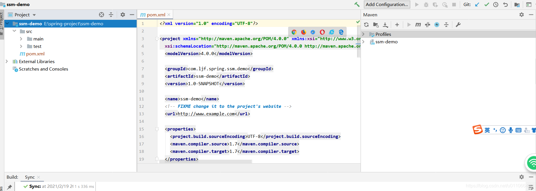Open the Add Configuration dialog
Screen dimensions: 536x191
[387, 4]
